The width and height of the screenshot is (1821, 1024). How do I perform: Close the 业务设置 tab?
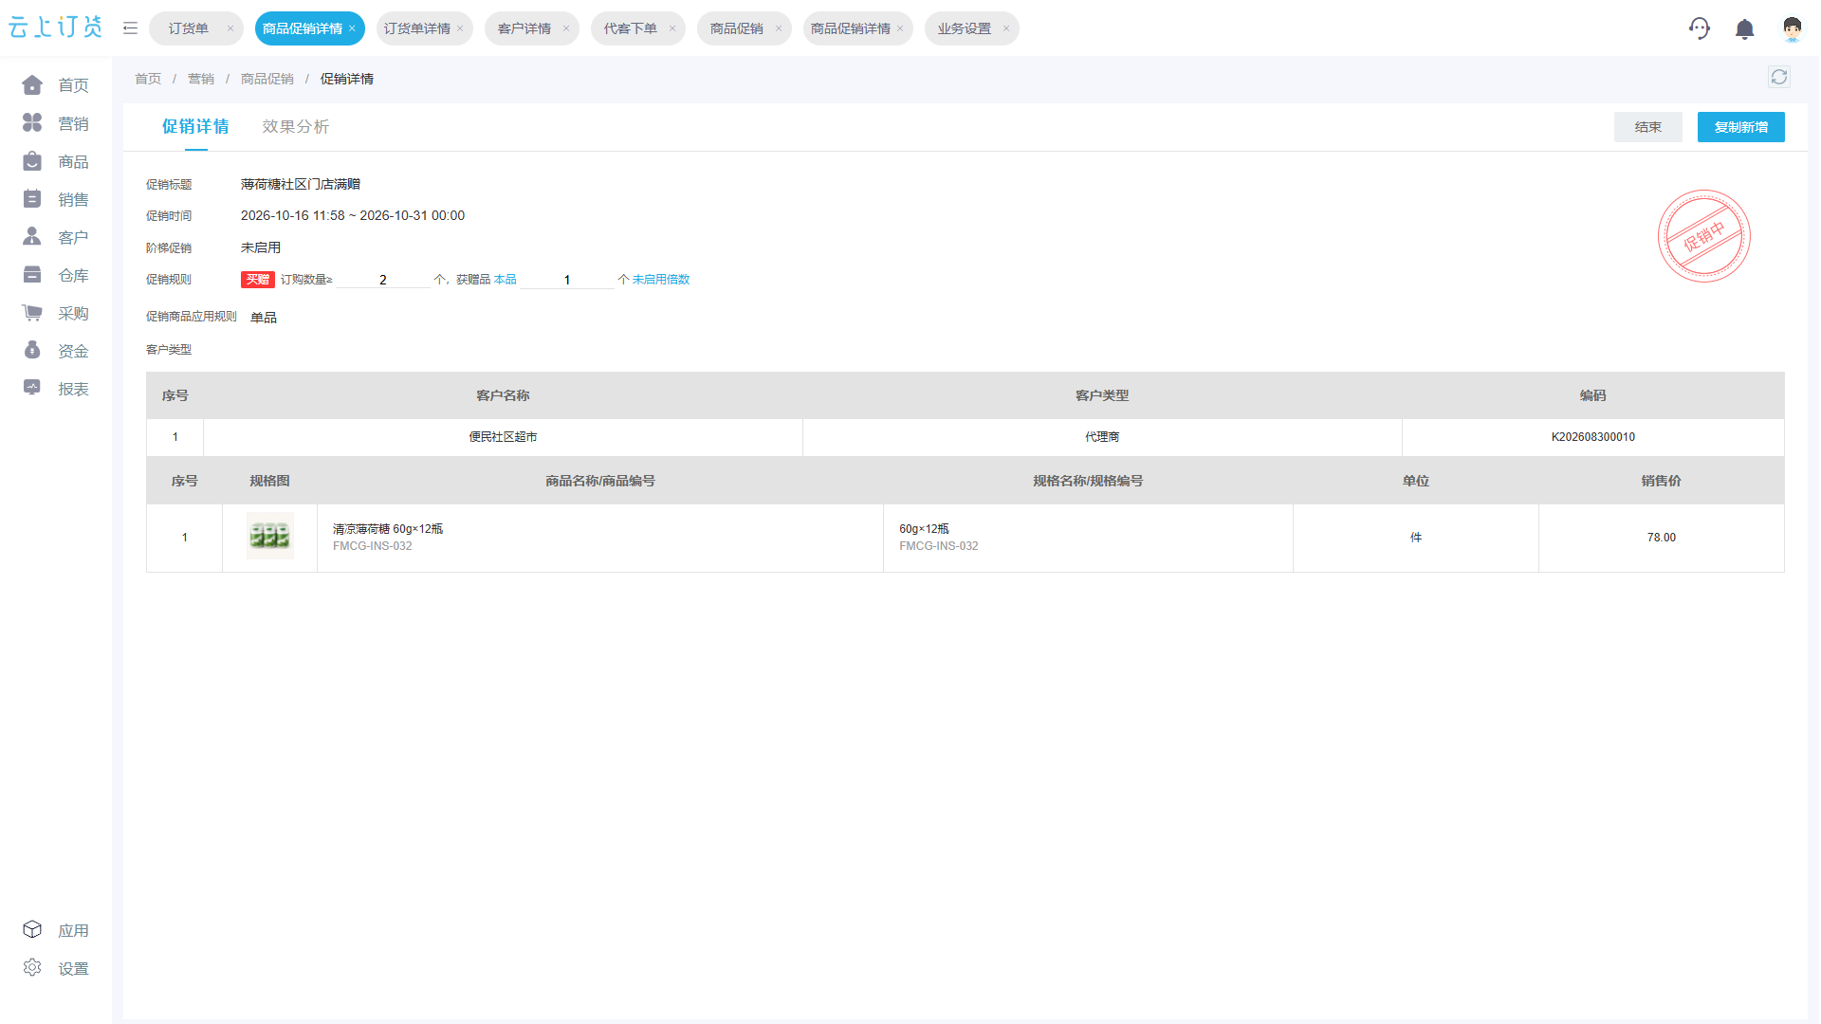pos(1006,28)
